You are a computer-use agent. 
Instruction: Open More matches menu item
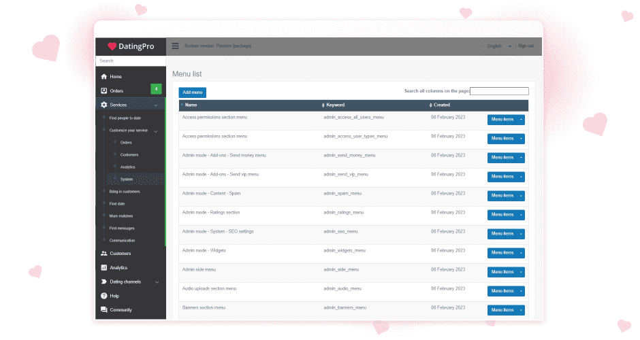121,216
